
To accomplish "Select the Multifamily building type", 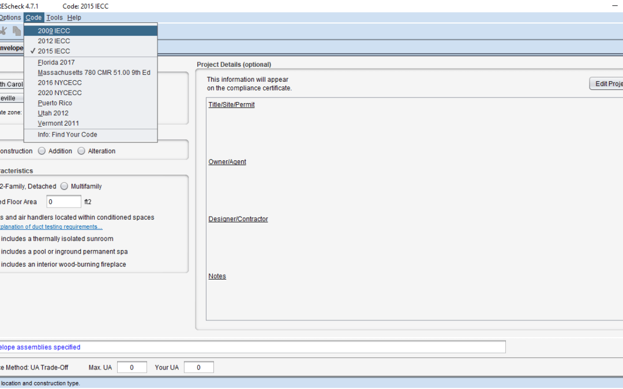I will (64, 186).
